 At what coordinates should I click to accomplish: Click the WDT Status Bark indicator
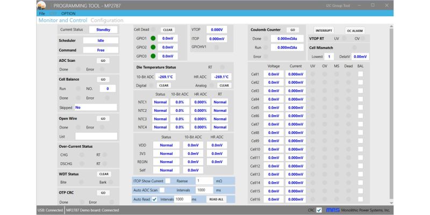pos(111,182)
